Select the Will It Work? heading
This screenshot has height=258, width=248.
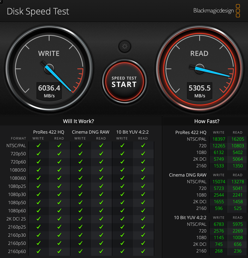click(x=79, y=121)
